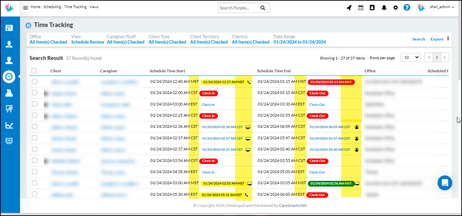Select the analytics line chart sidebar icon

click(x=9, y=125)
